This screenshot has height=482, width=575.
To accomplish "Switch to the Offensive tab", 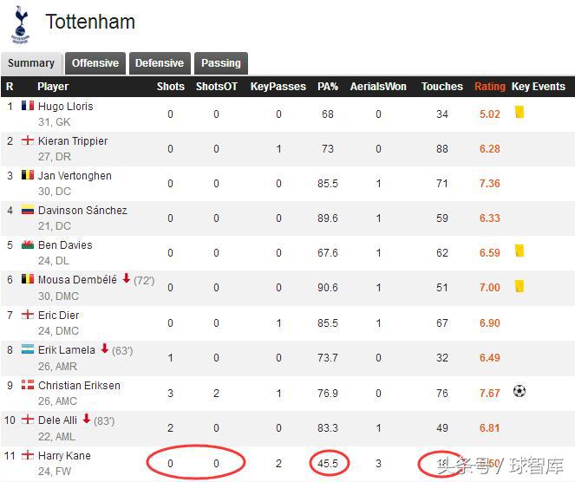I will pos(95,63).
